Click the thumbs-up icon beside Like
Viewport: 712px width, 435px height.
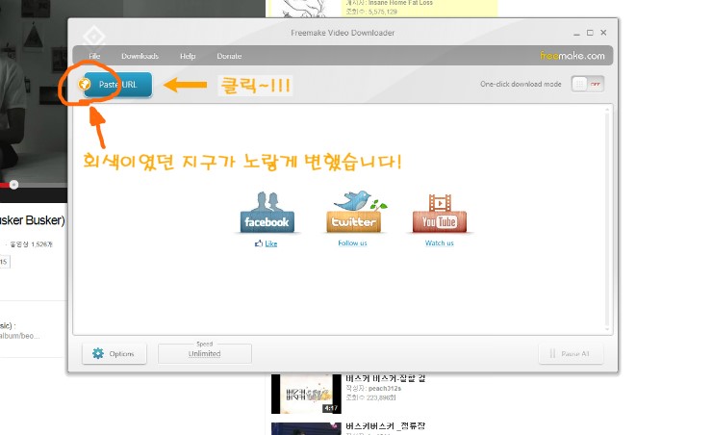coord(259,243)
